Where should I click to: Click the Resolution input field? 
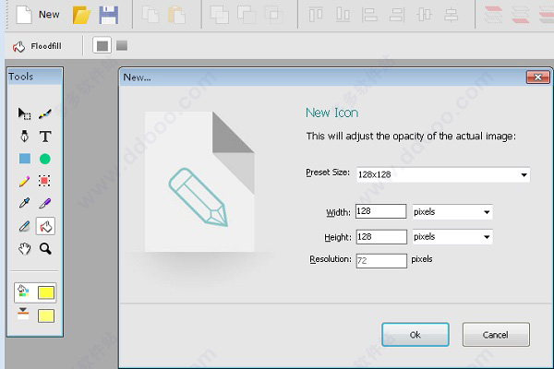pos(381,261)
